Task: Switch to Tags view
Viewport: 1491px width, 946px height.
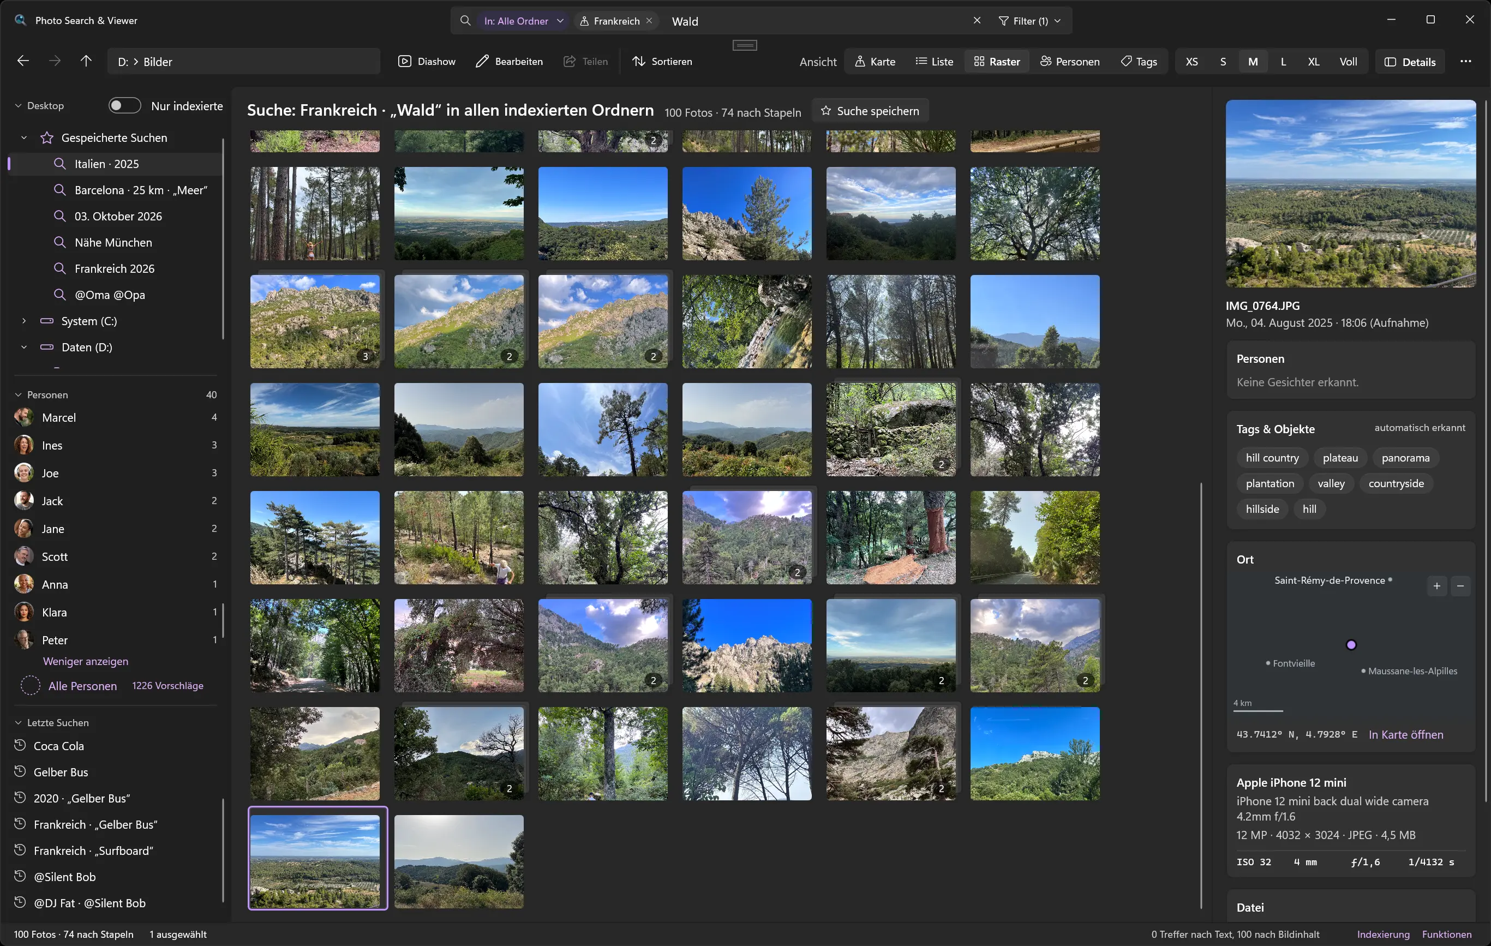Action: (1139, 62)
